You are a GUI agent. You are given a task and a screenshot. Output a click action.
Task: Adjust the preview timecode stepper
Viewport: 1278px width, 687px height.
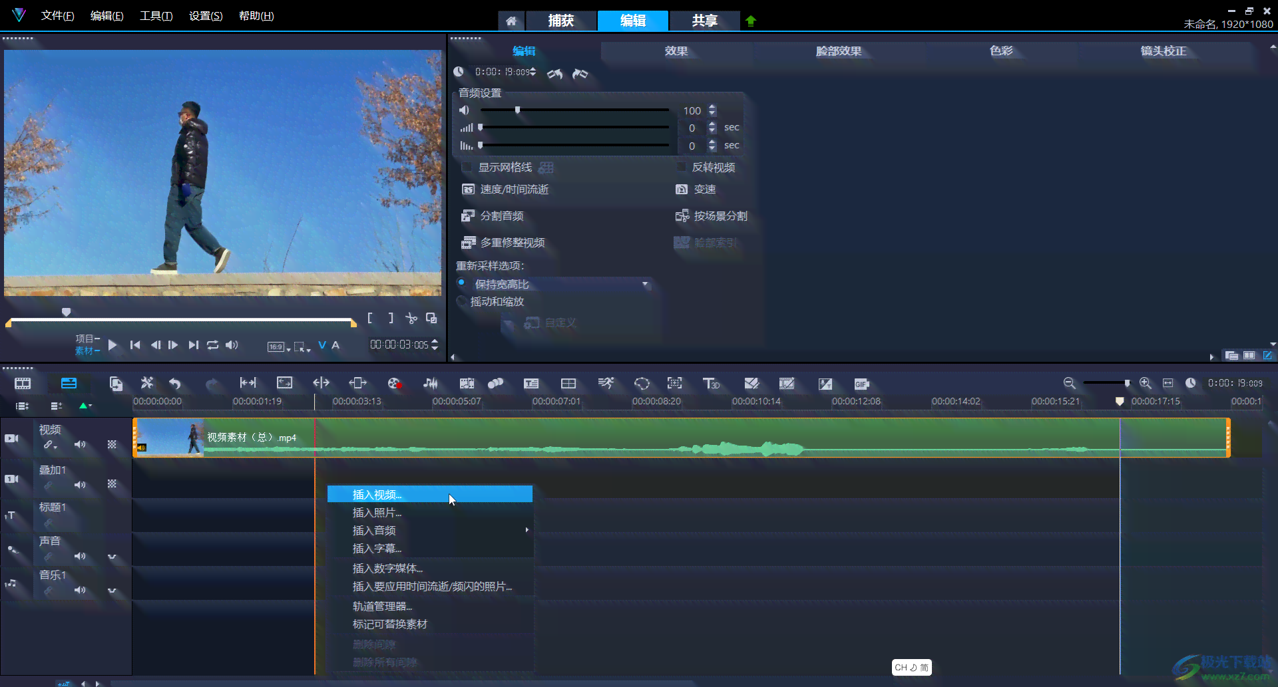pos(435,344)
